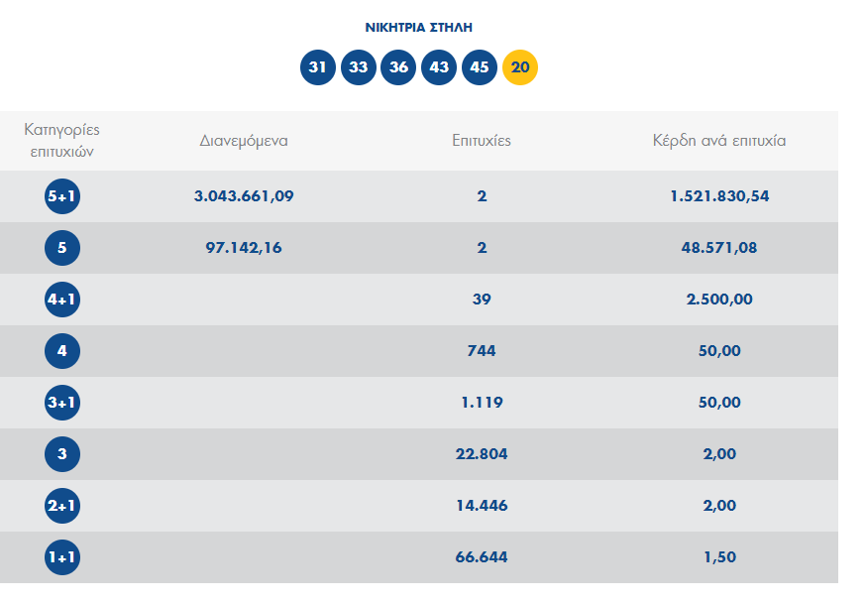Select the 3+1 category badge
This screenshot has height=603, width=867.
[62, 403]
